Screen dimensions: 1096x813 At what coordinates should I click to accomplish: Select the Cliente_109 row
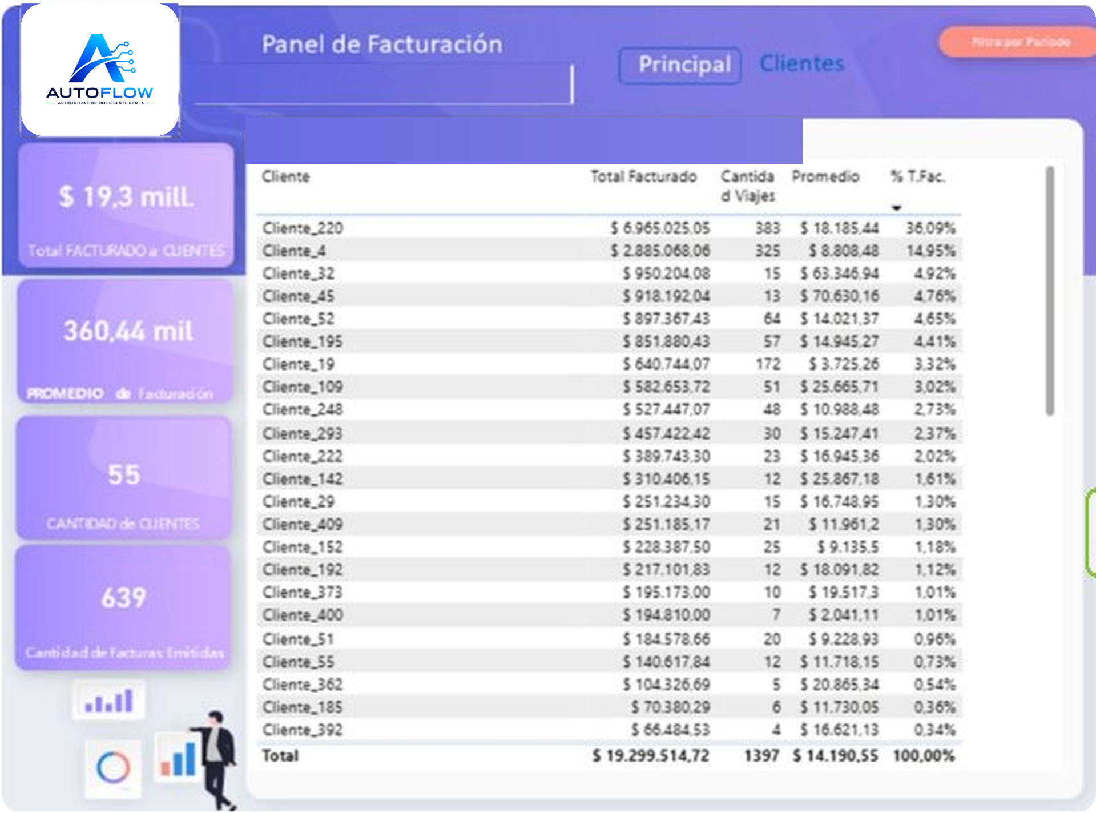(609, 387)
